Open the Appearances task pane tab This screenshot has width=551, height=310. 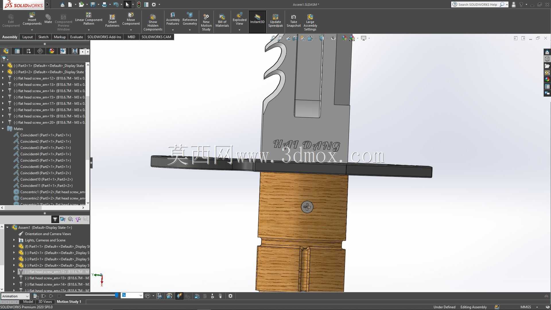(x=547, y=80)
